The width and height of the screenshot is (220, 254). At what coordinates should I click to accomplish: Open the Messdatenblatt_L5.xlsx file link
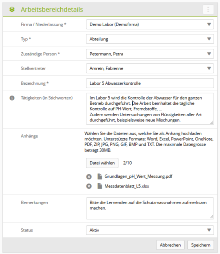127,186
